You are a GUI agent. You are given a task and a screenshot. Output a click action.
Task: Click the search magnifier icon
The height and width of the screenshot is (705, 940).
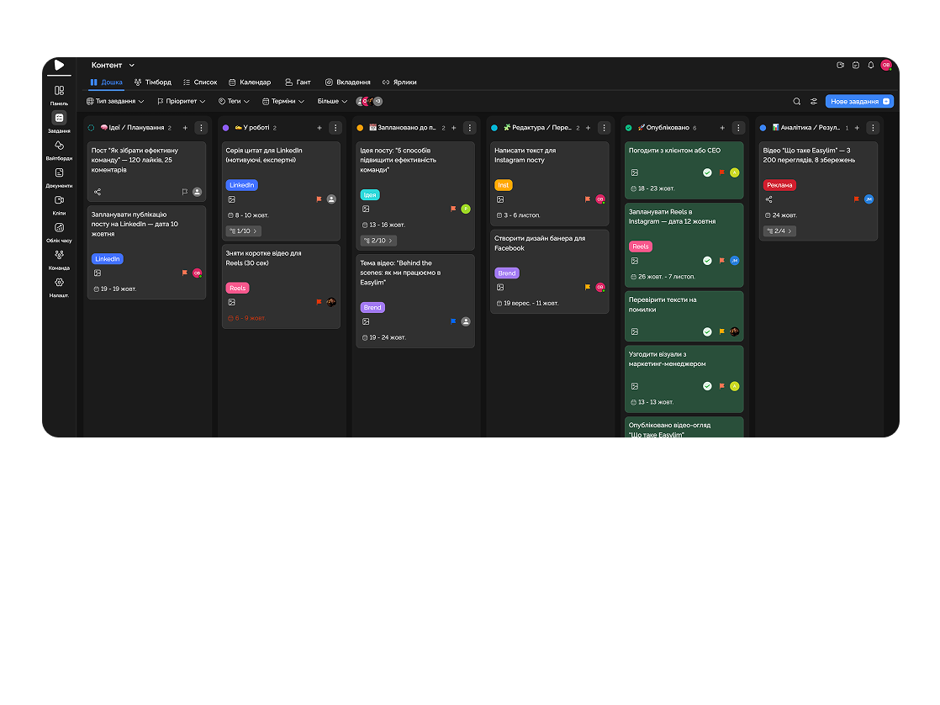click(797, 101)
